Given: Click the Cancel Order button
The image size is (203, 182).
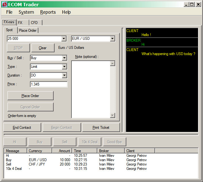Looking at the screenshot, I should click(x=31, y=107).
